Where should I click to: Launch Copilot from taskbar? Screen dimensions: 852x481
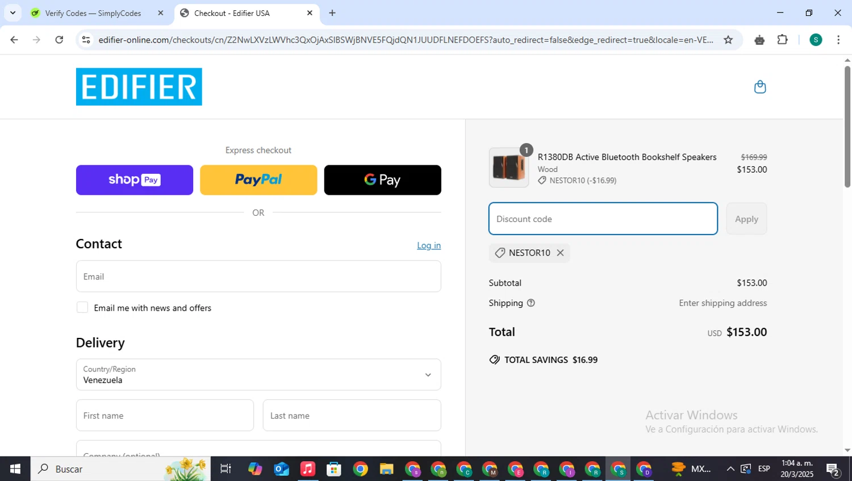pos(255,469)
